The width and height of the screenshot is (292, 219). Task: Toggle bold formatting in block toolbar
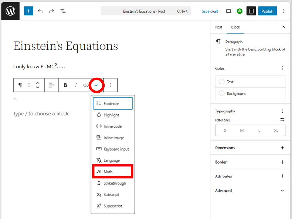tap(65, 85)
